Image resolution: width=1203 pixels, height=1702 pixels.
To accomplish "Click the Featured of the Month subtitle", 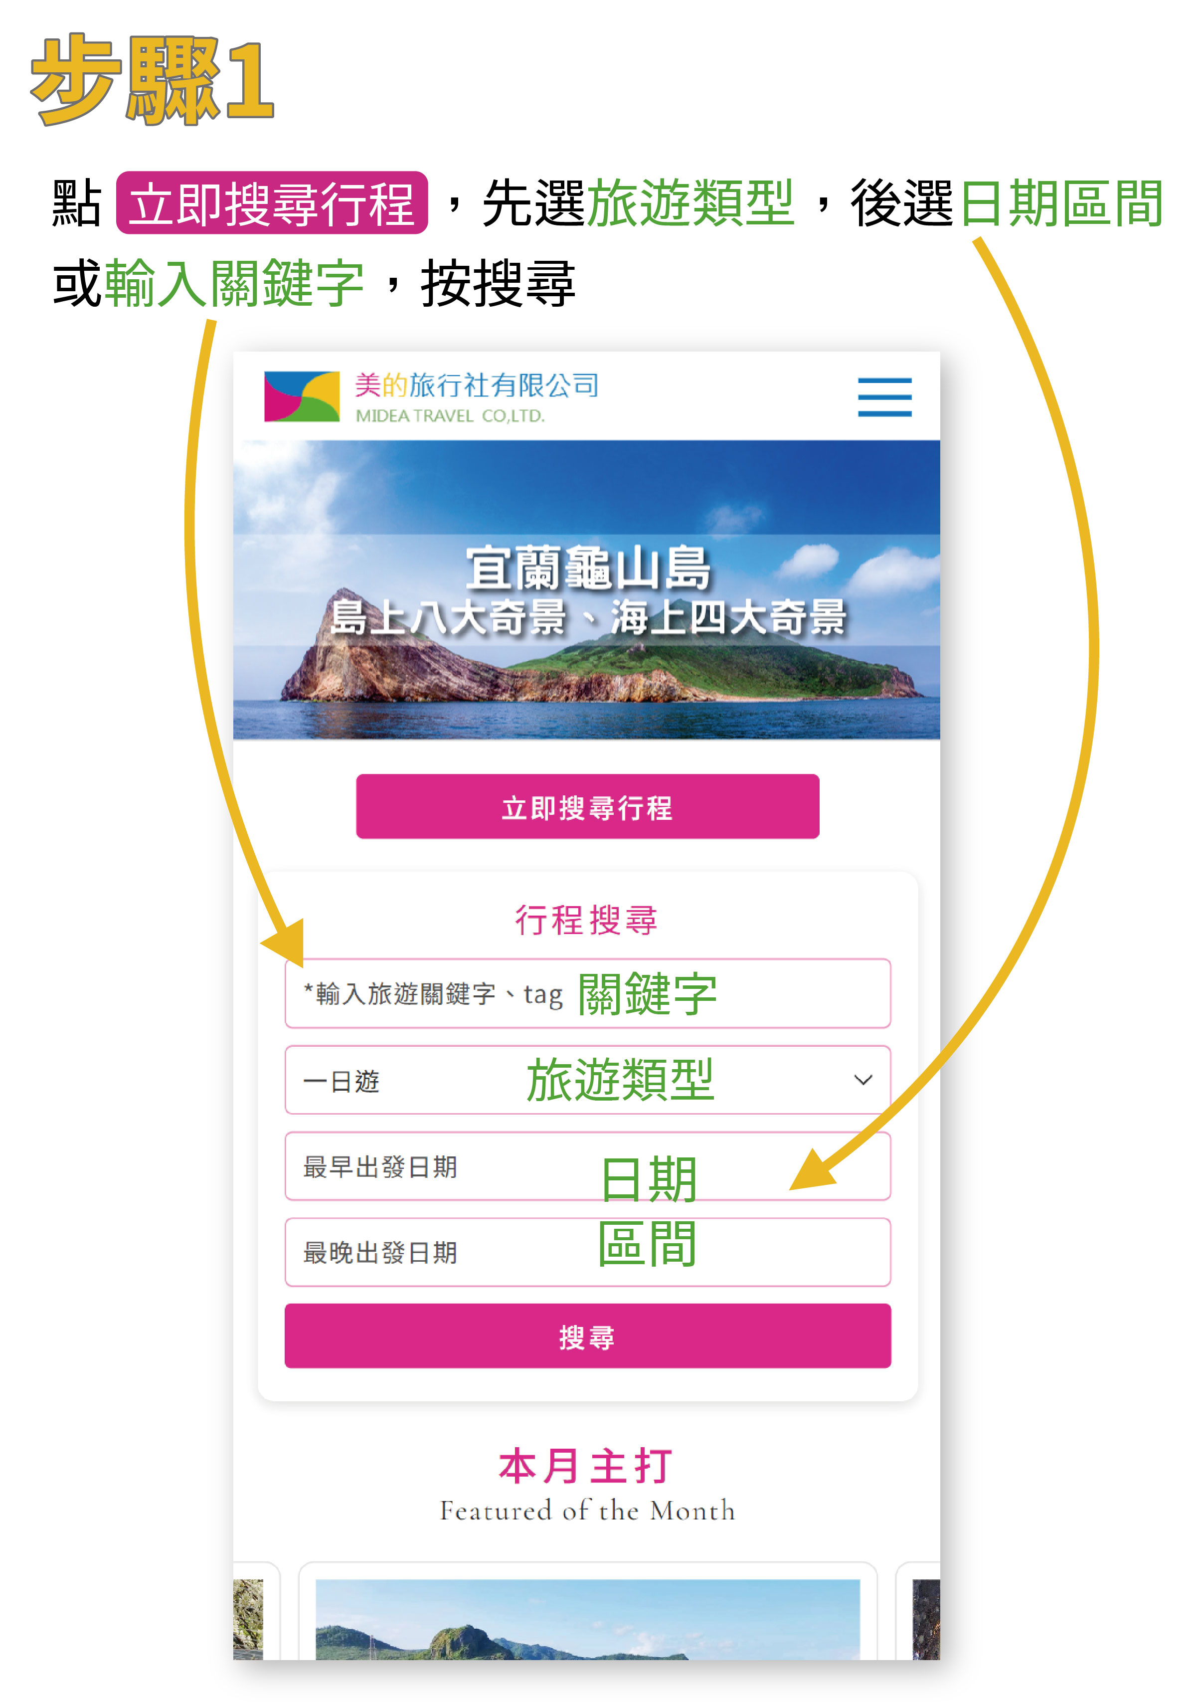I will click(x=587, y=1511).
